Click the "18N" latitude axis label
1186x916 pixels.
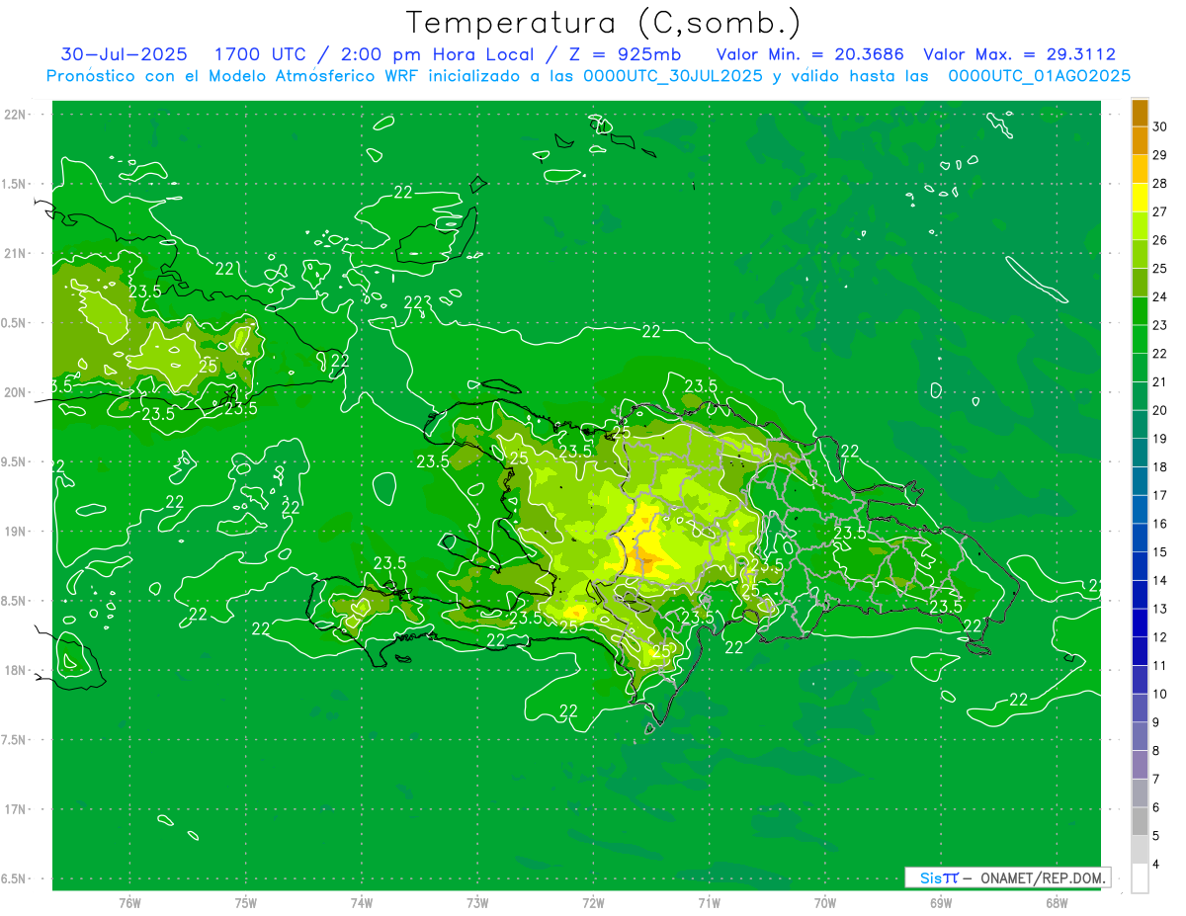pyautogui.click(x=17, y=670)
